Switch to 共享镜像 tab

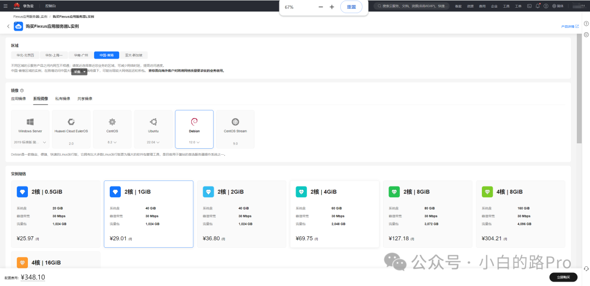(85, 99)
